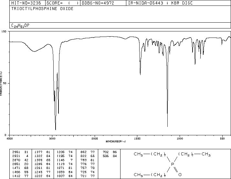Click transmittance value 4 beside 2921
Image resolution: width=231 pixels, height=179 pixels.
point(27,156)
